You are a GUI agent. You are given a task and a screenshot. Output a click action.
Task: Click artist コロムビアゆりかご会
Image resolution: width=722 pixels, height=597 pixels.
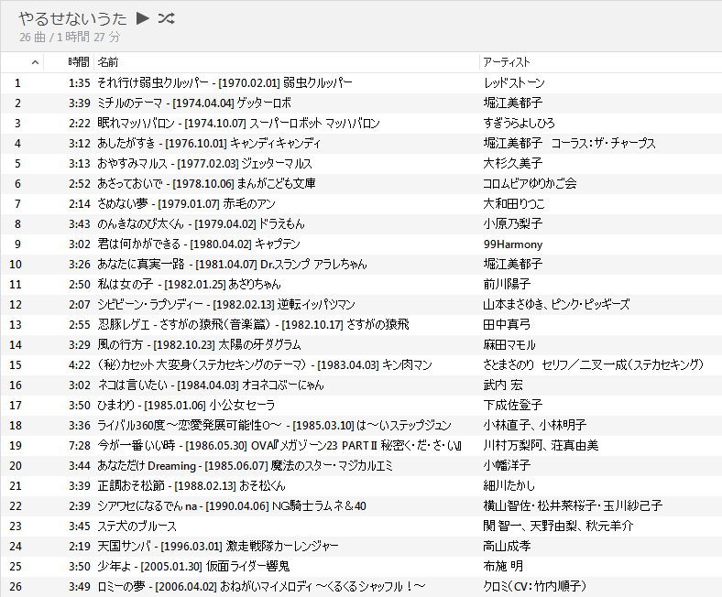tap(530, 184)
